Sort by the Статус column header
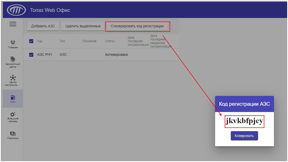Viewport: 288px width, 162px height. [110, 41]
